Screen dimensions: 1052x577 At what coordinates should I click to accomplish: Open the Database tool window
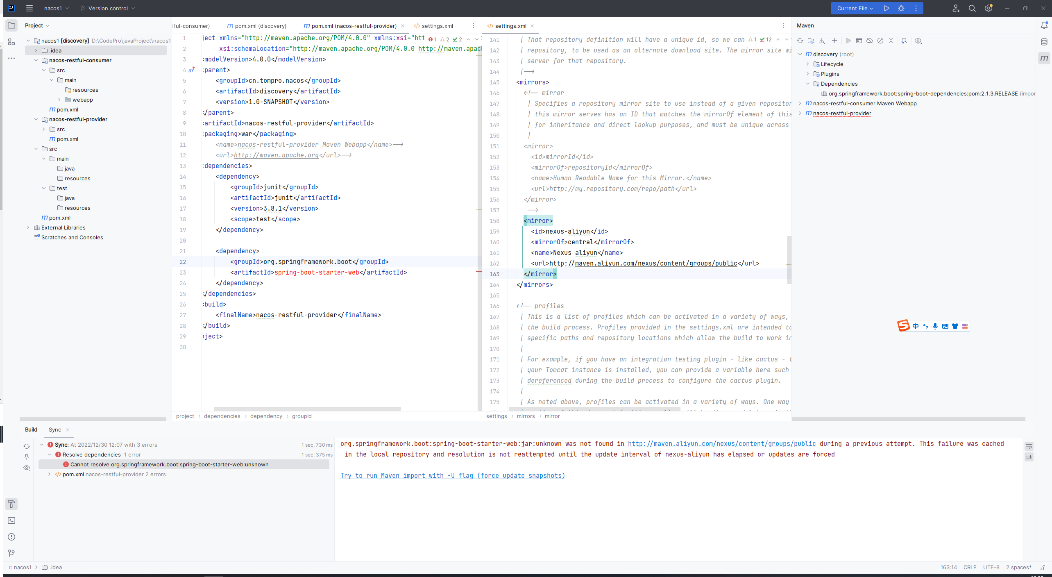(1044, 42)
